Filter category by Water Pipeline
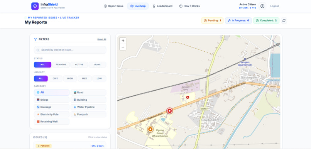Image resolution: width=311 pixels, height=149 pixels. click(x=88, y=107)
